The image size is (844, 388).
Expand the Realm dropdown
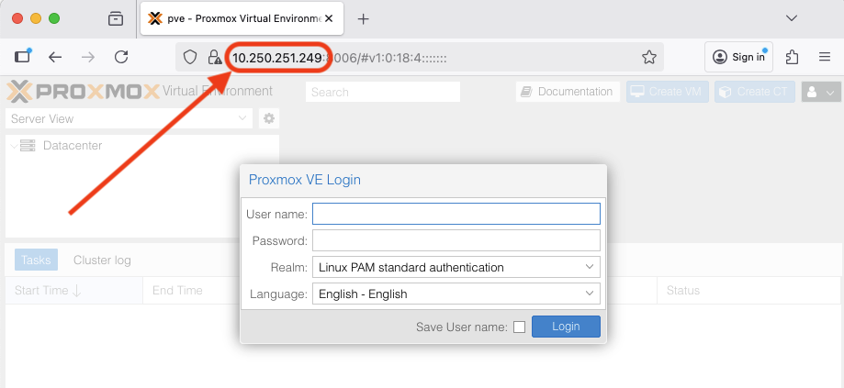(x=456, y=267)
